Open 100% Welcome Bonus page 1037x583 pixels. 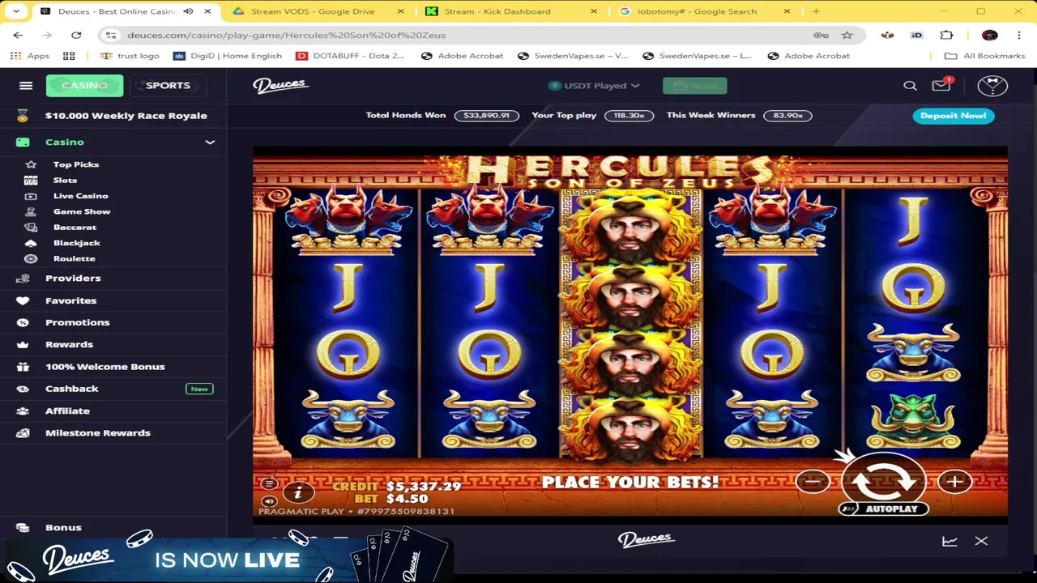click(x=105, y=366)
